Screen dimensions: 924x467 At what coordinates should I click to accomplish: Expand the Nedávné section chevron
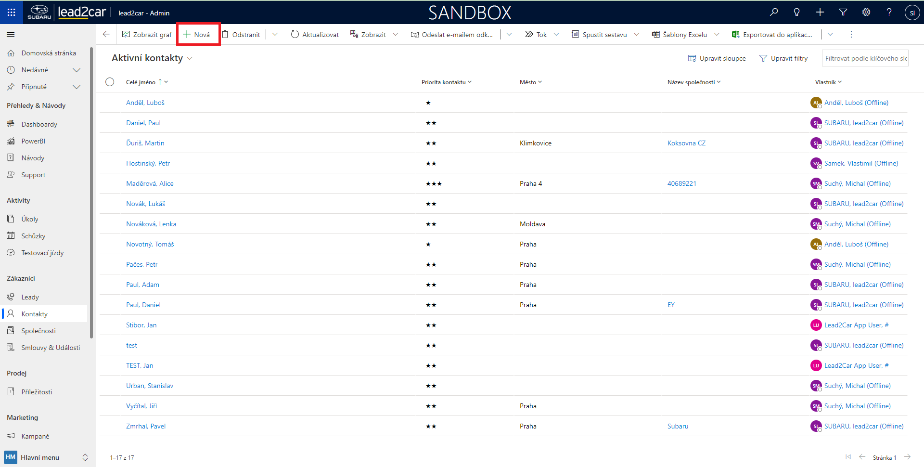[77, 70]
